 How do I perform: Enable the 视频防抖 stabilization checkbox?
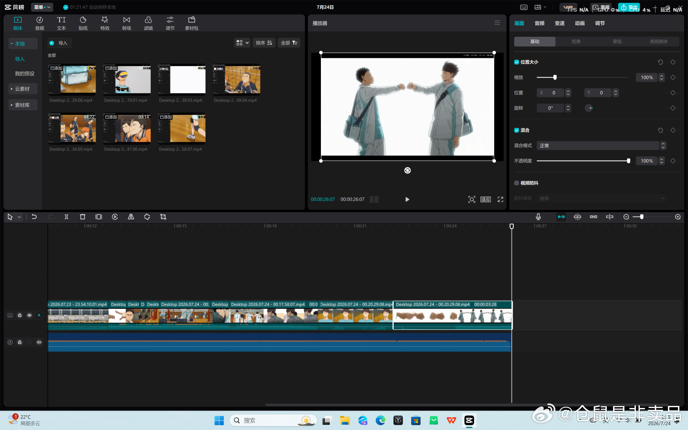(x=517, y=183)
